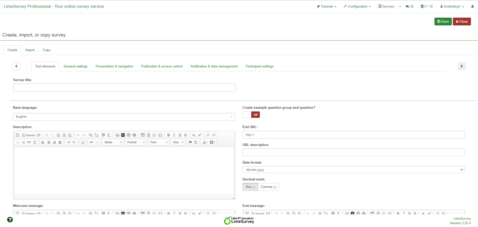
Task: Open the Import tab
Action: tap(30, 50)
